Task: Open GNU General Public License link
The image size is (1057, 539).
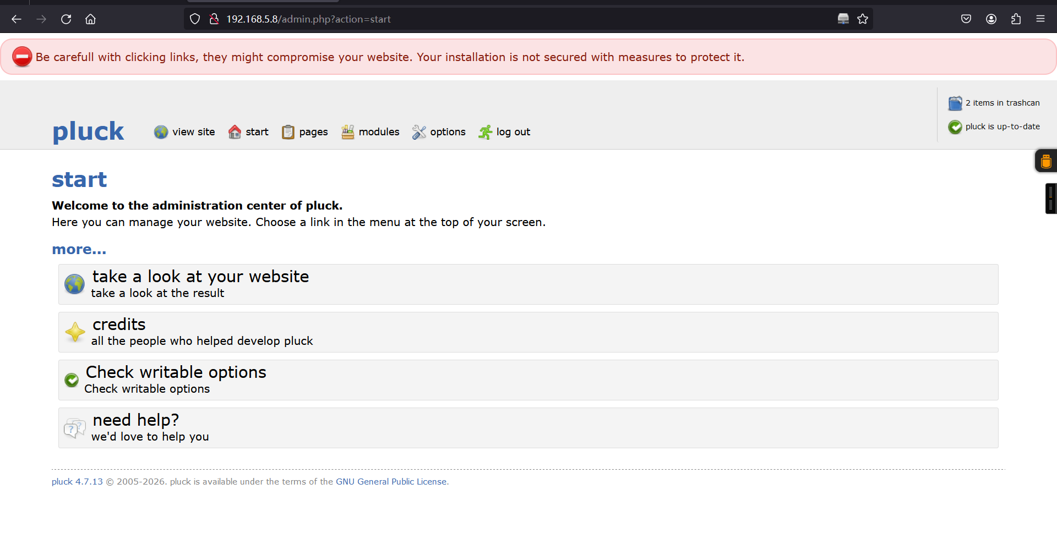Action: coord(391,482)
